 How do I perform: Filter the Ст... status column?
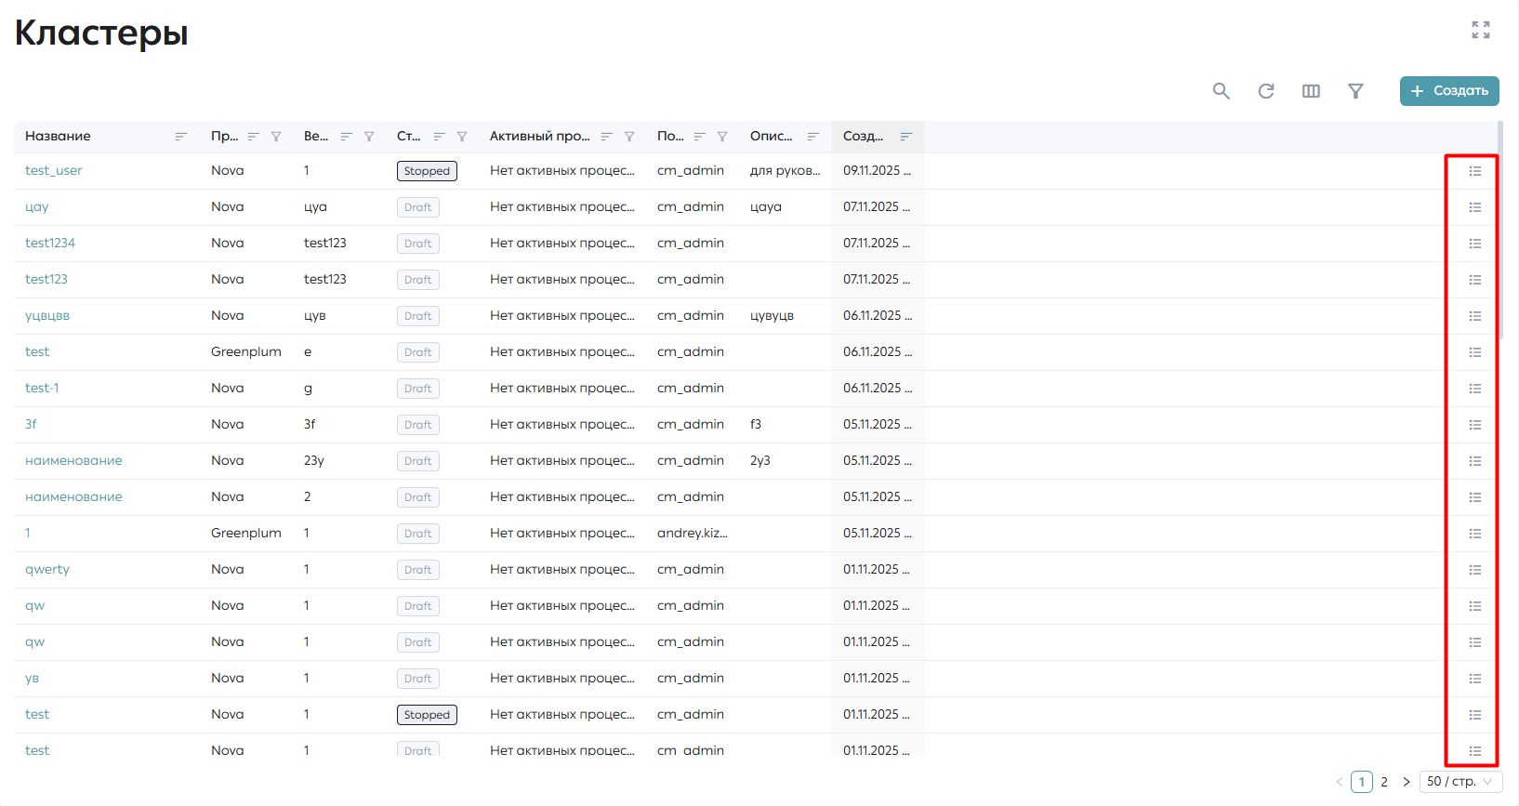[462, 137]
